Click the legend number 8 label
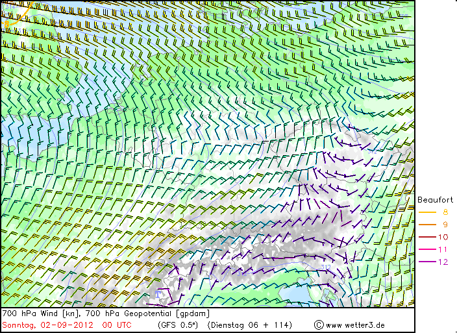This screenshot has height=333, width=457. tap(445, 212)
